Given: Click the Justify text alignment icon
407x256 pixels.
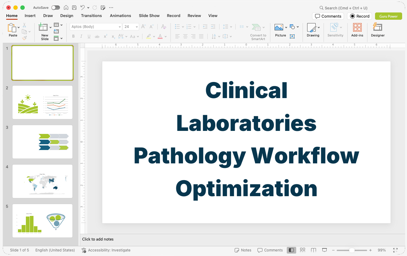Looking at the screenshot, I should coord(201,36).
